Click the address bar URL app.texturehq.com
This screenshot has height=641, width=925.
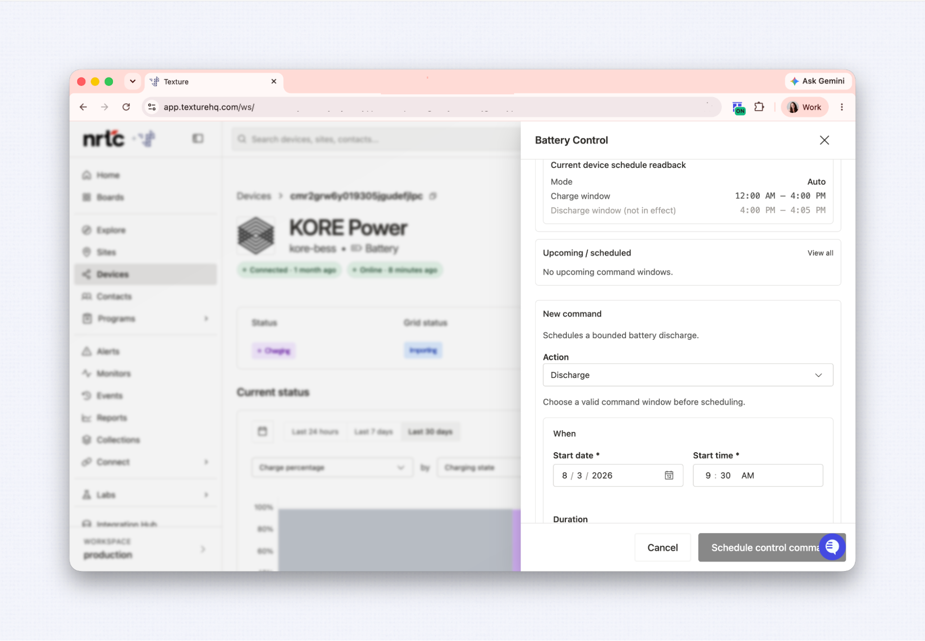click(209, 107)
